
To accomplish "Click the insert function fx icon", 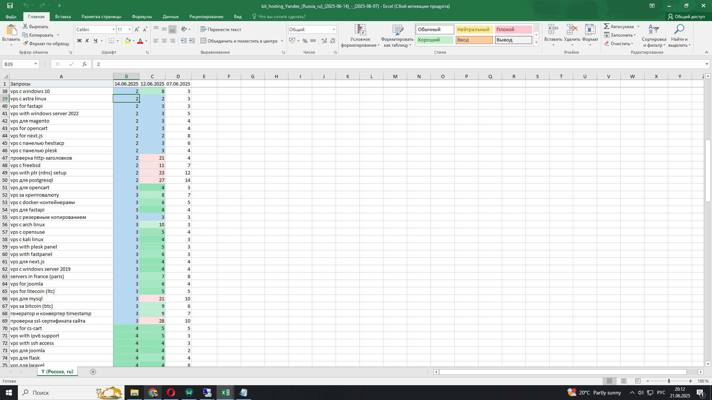I will click(x=85, y=64).
